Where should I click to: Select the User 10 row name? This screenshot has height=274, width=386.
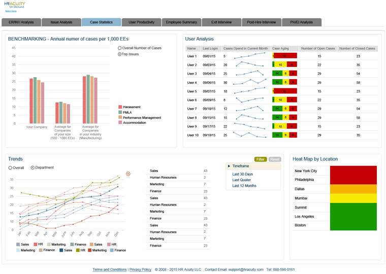193,135
